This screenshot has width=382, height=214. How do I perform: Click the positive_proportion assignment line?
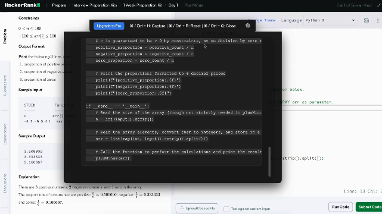[144, 48]
